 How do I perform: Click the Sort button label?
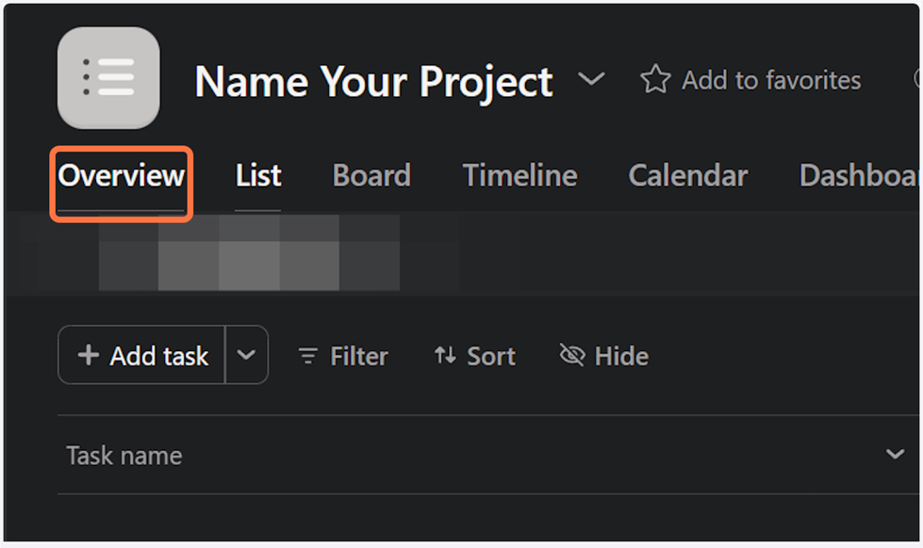tap(491, 356)
